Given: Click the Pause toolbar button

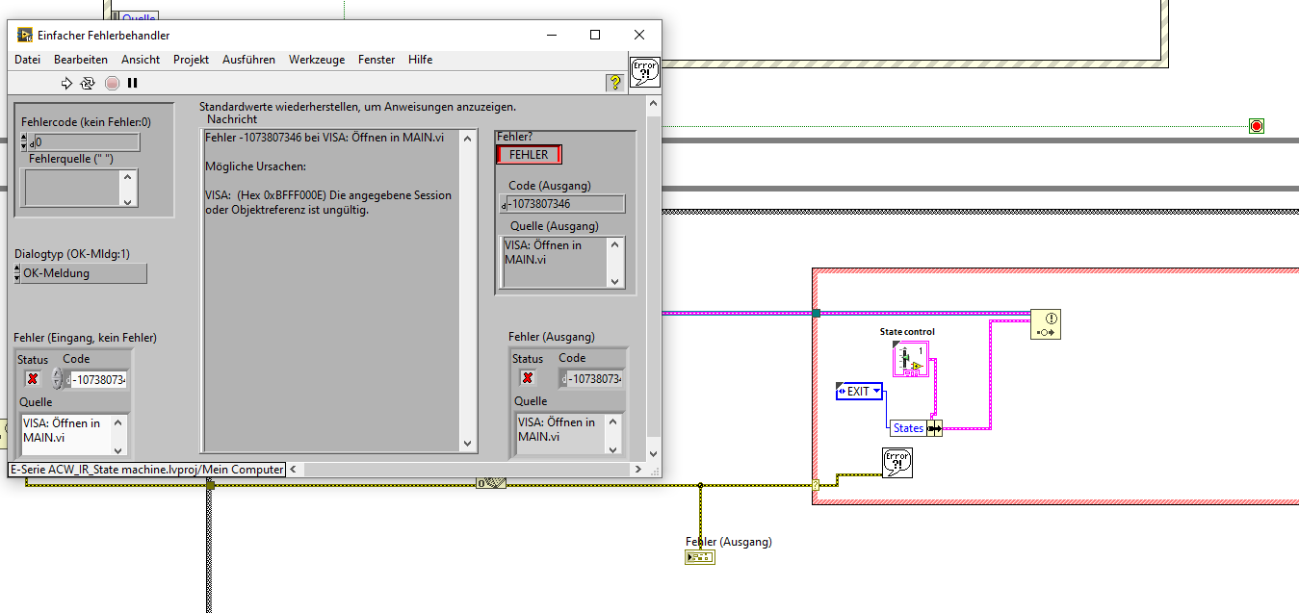Looking at the screenshot, I should pyautogui.click(x=133, y=84).
